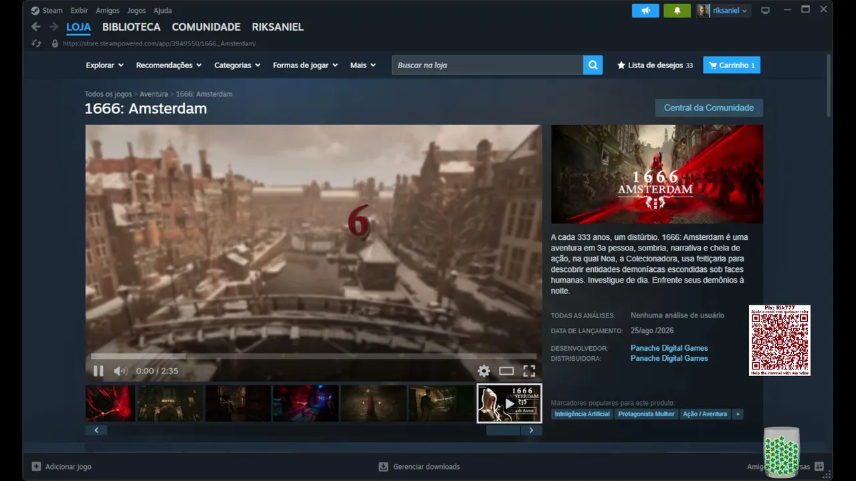
Task: Toggle theater mode for the trailer
Action: (x=506, y=371)
